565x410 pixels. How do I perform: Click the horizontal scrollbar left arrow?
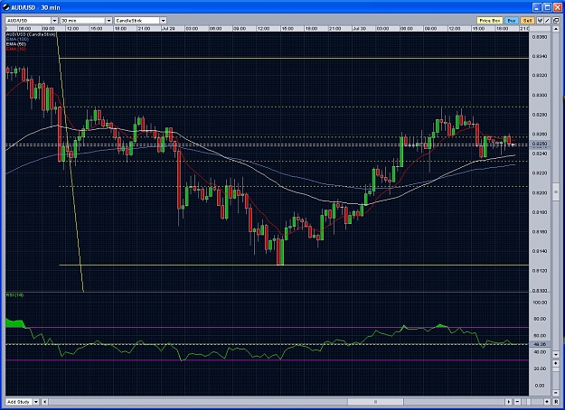click(44, 402)
